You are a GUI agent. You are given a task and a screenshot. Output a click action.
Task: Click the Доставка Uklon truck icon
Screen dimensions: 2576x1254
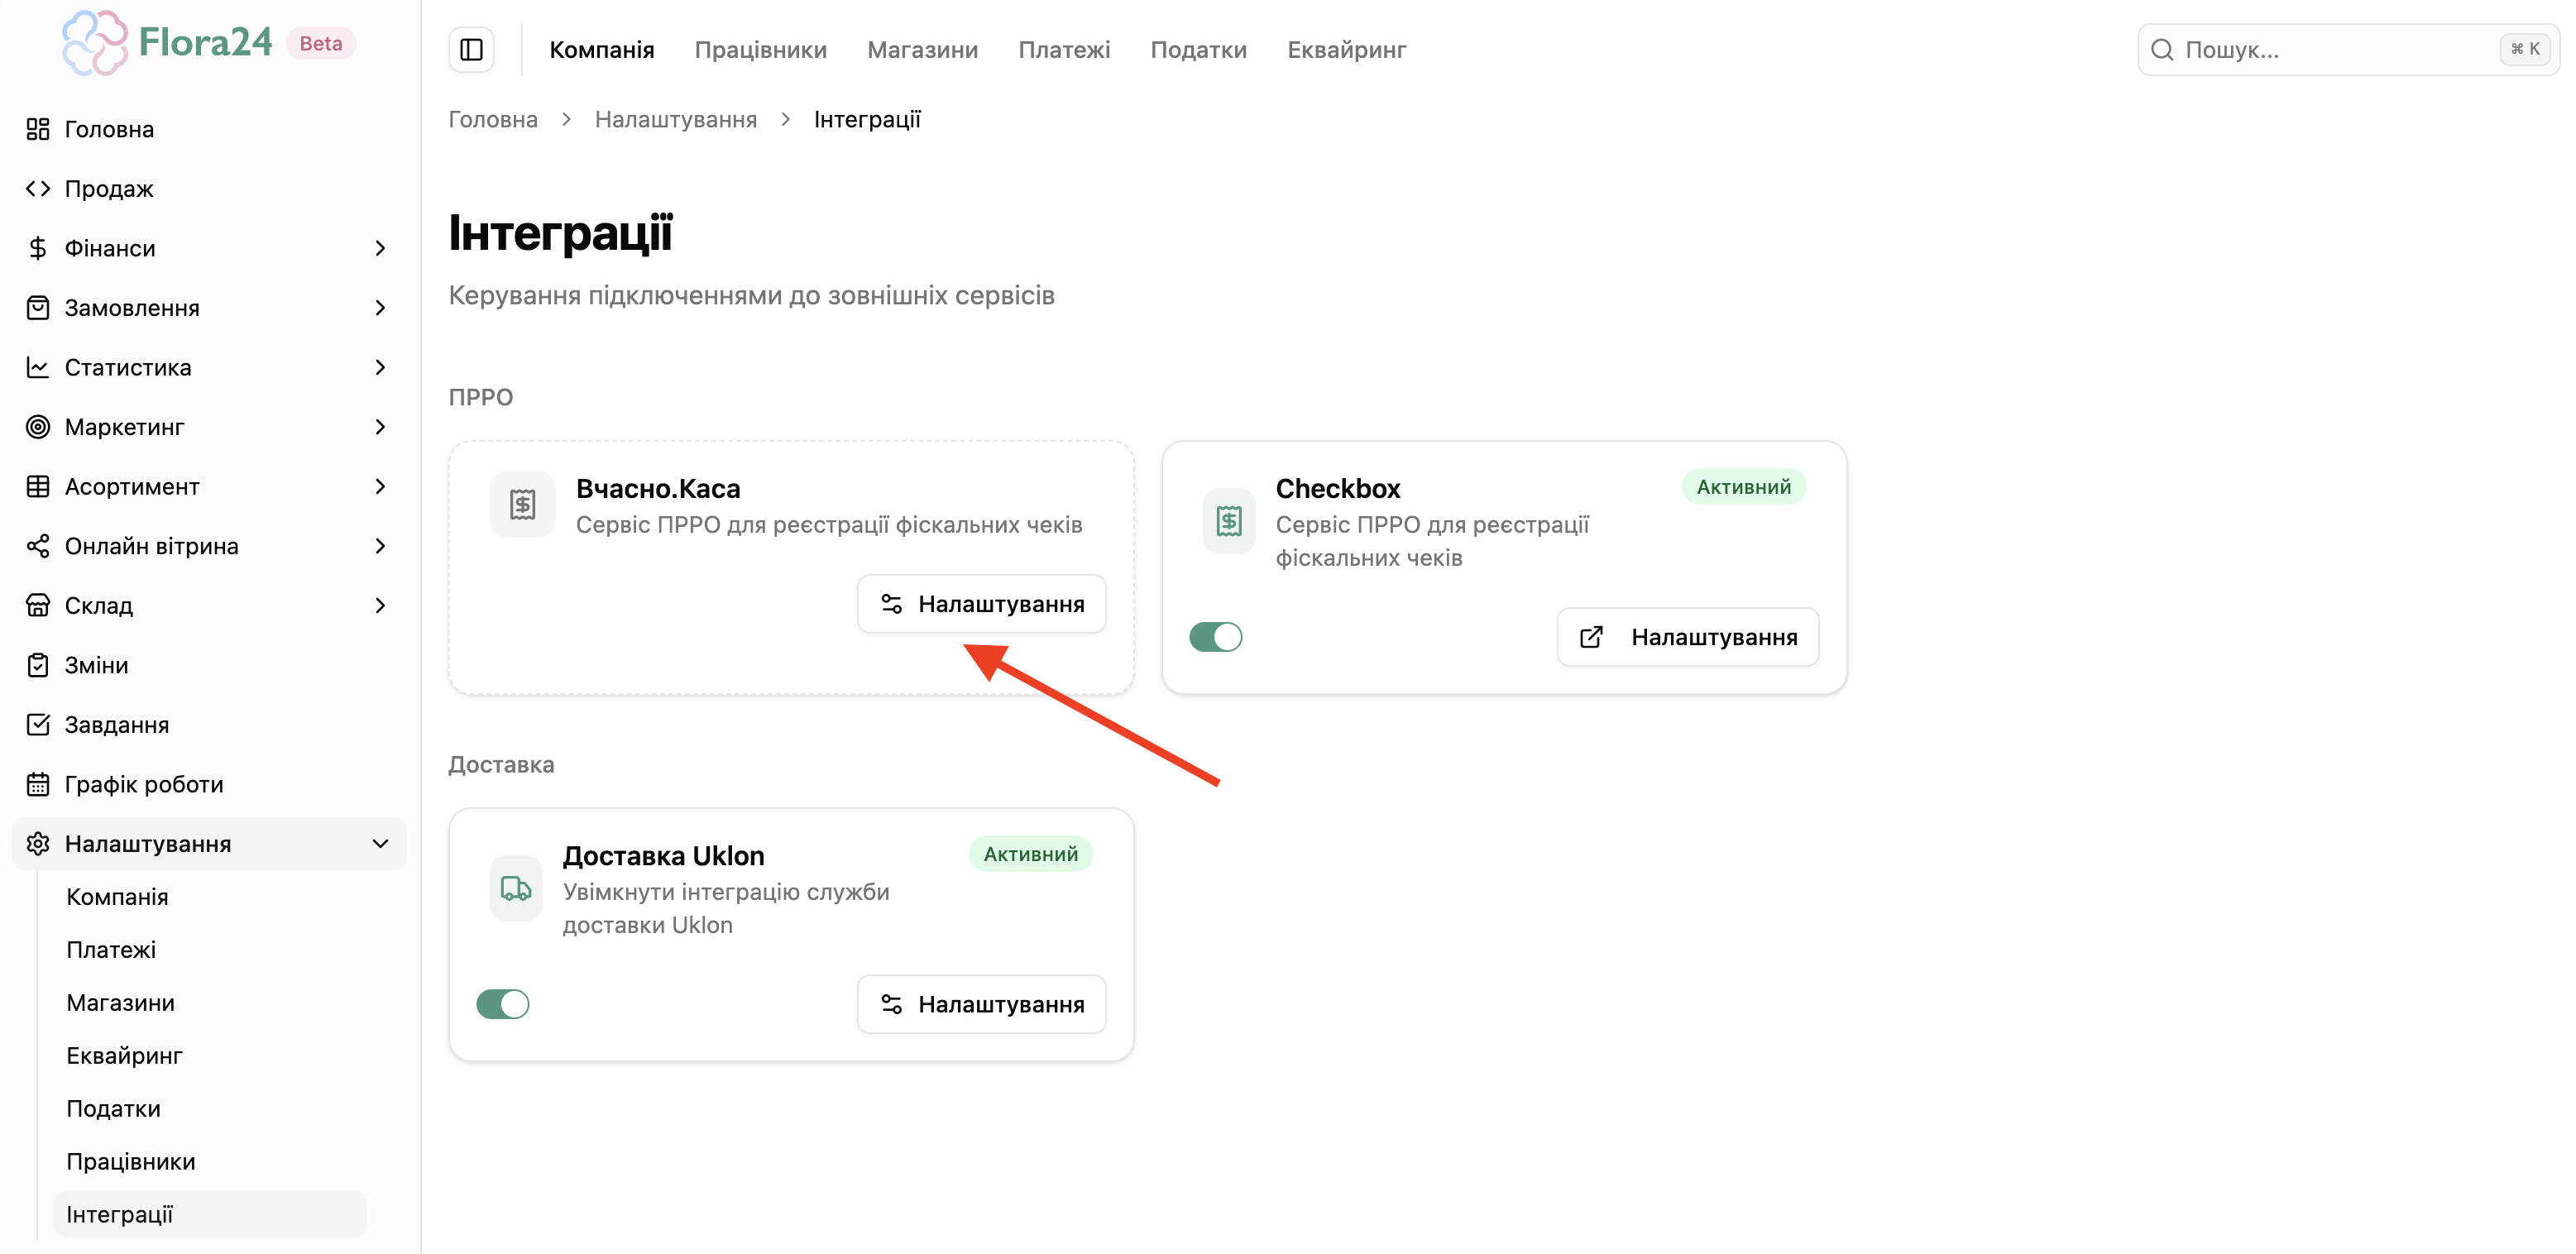pyautogui.click(x=516, y=888)
